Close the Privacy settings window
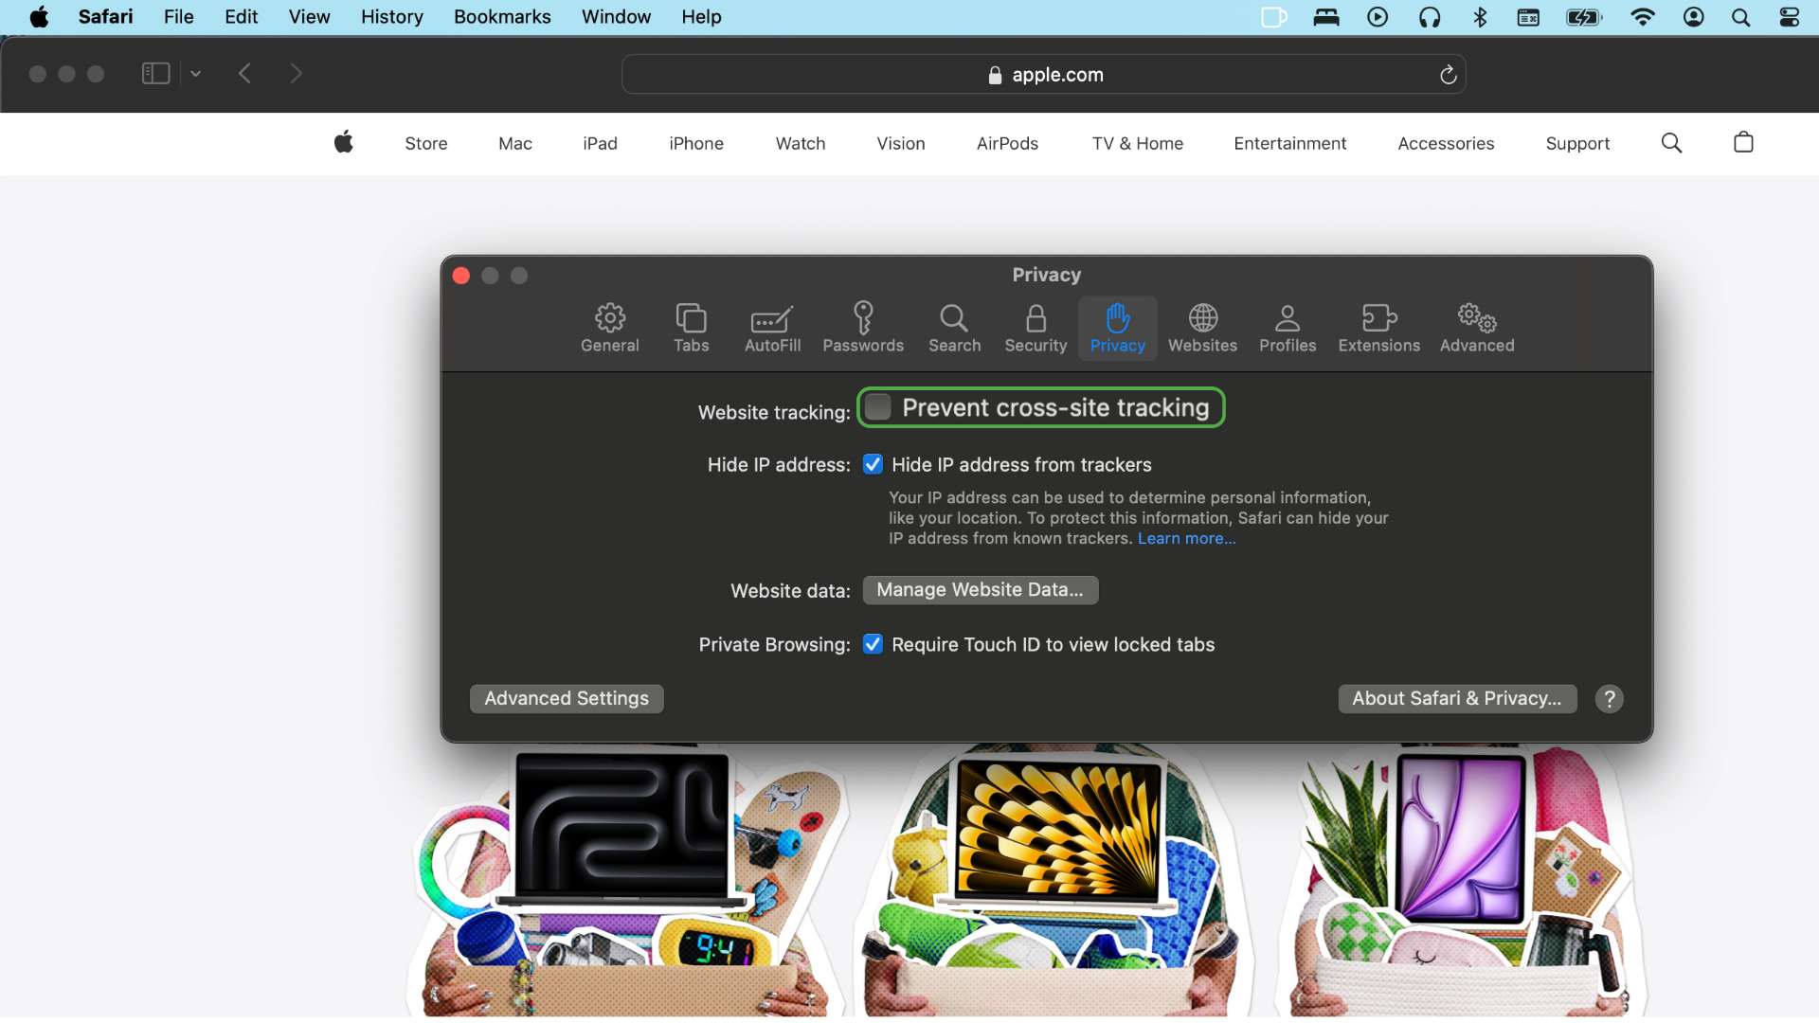1819x1023 pixels. (x=461, y=276)
